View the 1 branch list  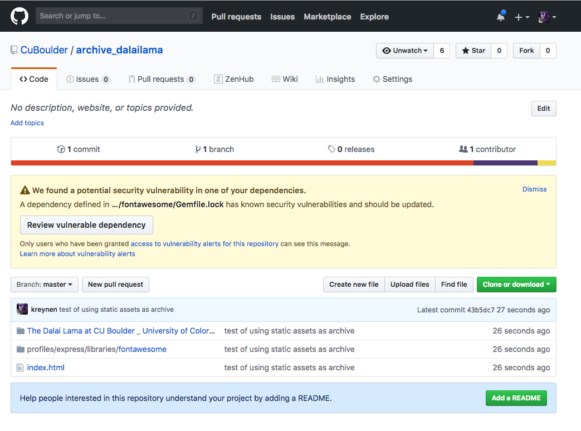click(x=214, y=149)
